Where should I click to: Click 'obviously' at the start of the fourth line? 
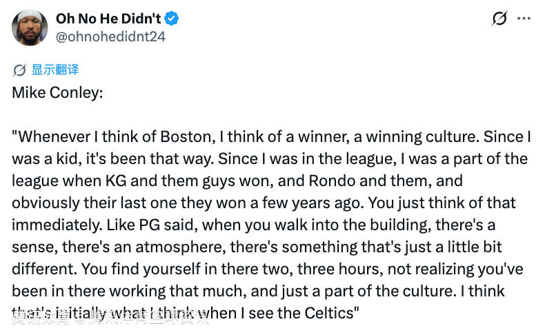click(x=46, y=203)
